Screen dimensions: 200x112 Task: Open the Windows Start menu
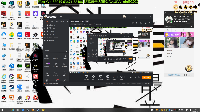click(x=2, y=110)
